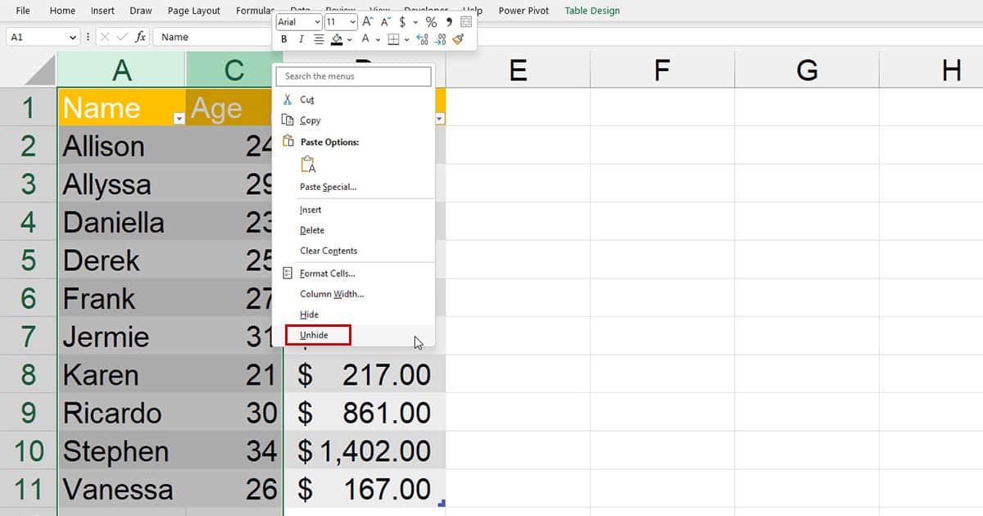Image resolution: width=983 pixels, height=516 pixels.
Task: Expand the Name Box dropdown
Action: coord(72,37)
